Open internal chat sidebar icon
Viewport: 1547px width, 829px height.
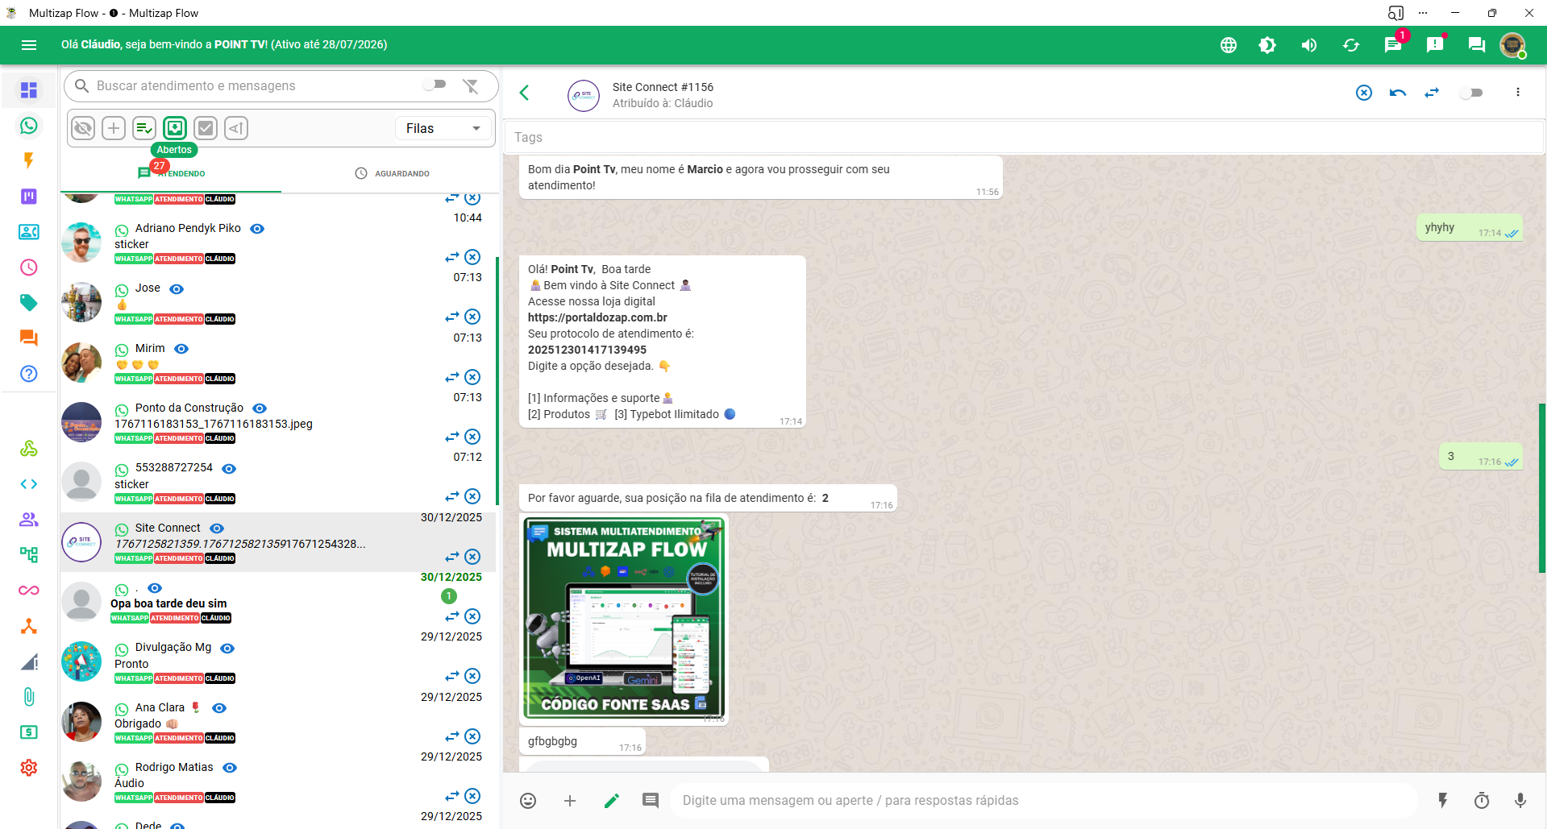coord(29,338)
